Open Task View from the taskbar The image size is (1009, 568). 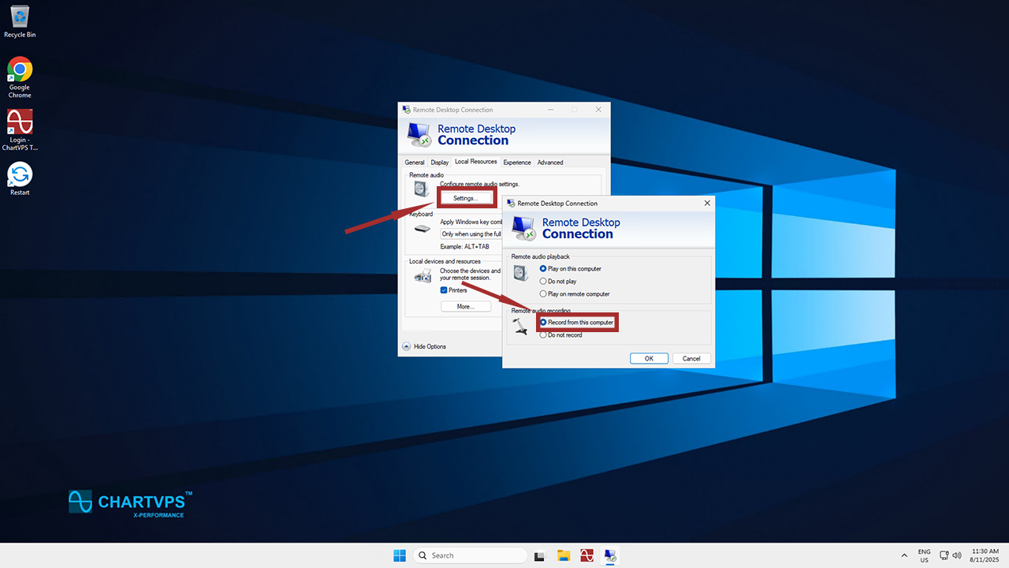(x=540, y=555)
